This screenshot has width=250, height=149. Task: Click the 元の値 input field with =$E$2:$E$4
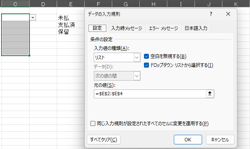150,94
